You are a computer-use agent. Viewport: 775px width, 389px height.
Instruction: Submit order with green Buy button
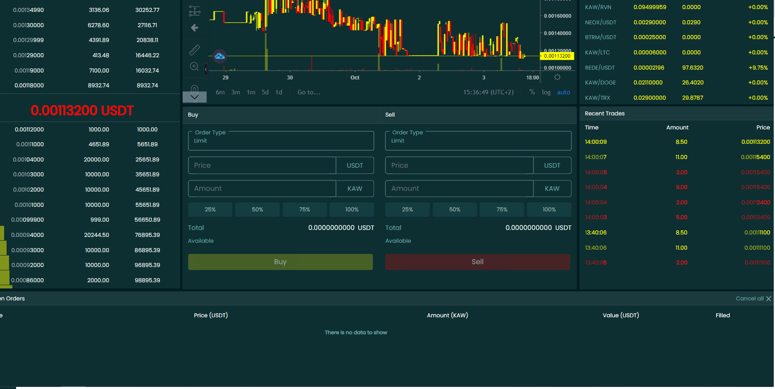coord(280,262)
